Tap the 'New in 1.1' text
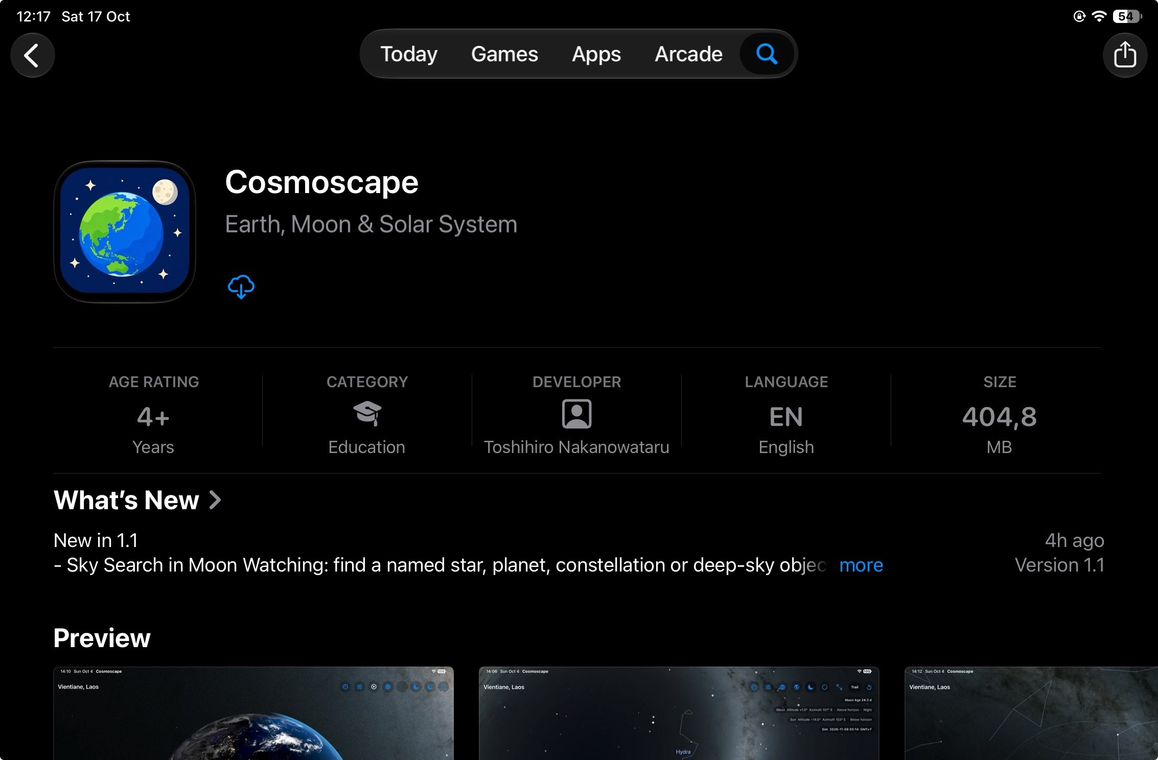 [96, 540]
